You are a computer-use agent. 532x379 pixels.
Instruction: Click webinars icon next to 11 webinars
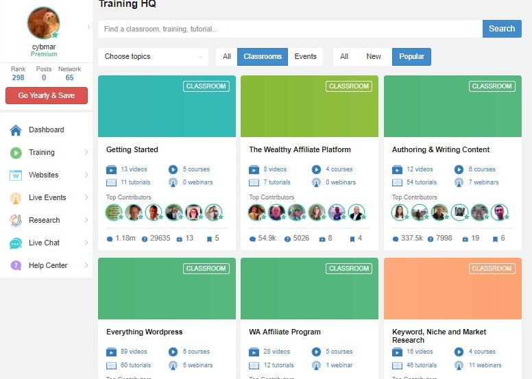coord(459,365)
